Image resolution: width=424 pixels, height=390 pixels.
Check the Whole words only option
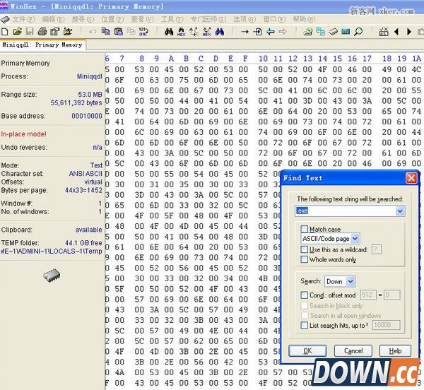point(305,259)
